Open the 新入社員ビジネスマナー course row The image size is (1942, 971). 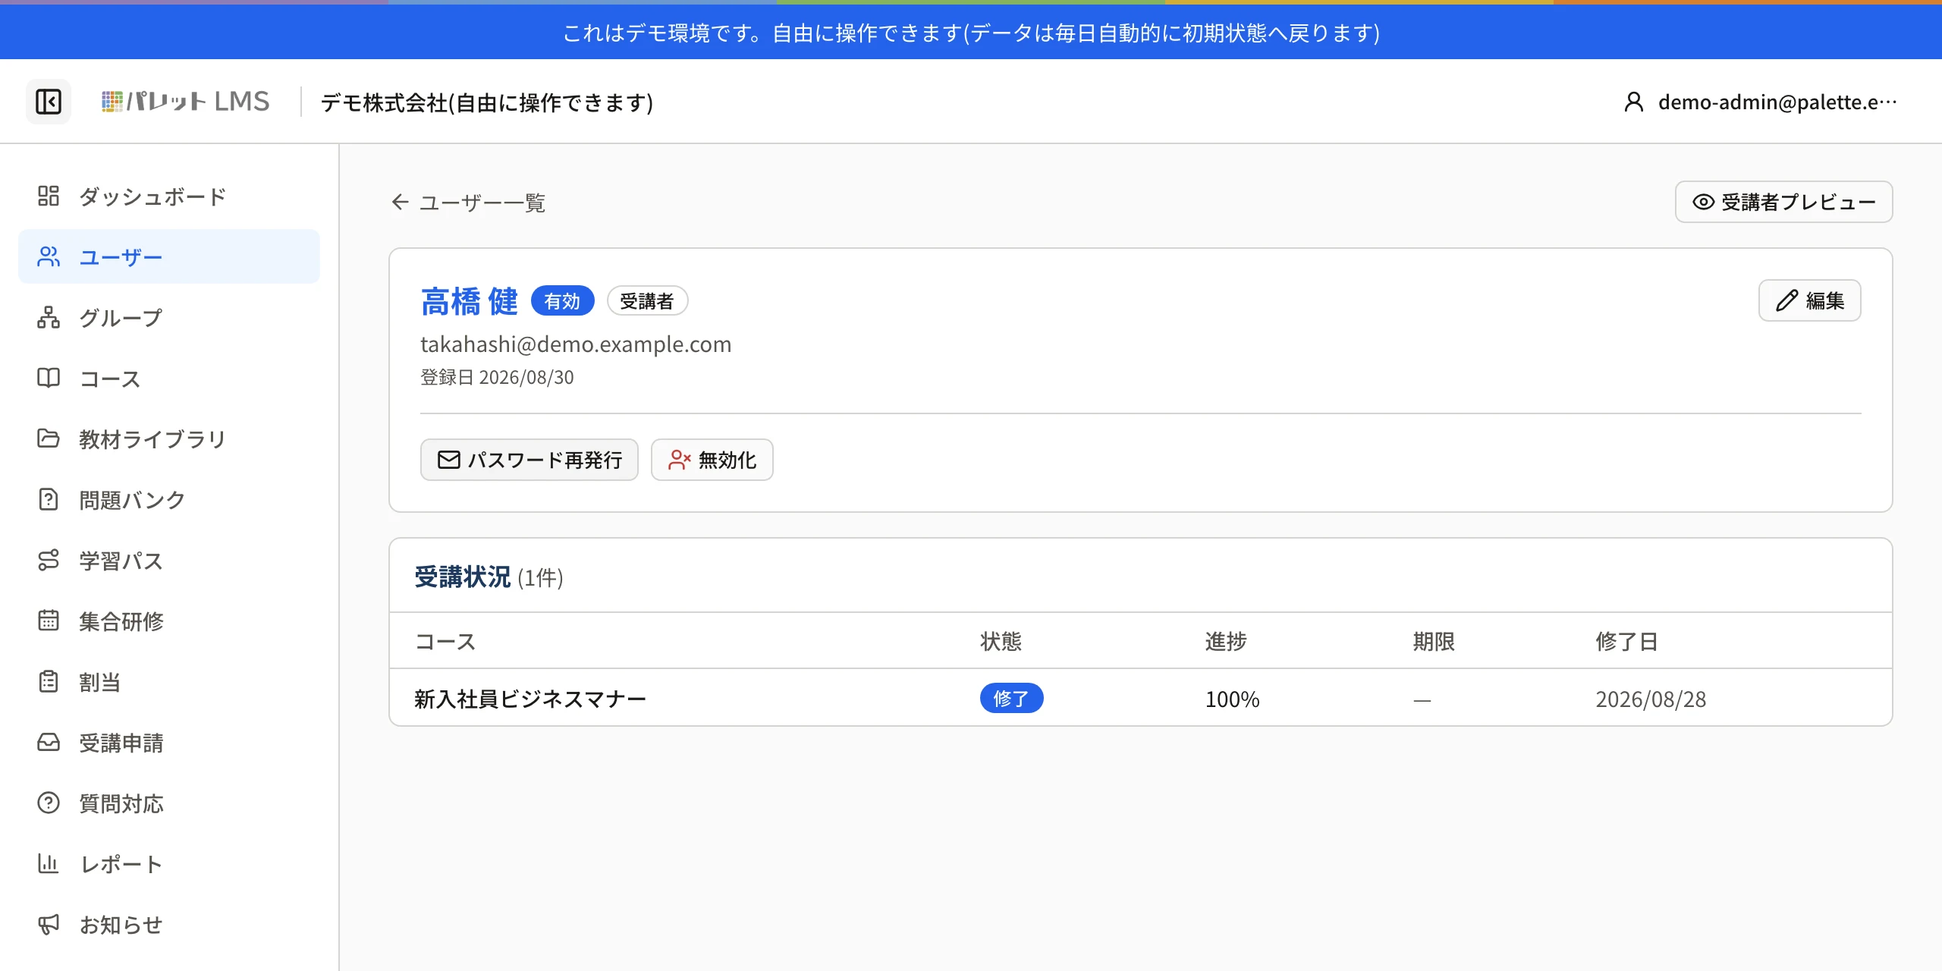click(1141, 698)
